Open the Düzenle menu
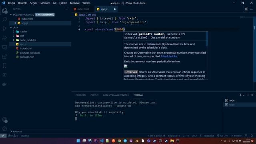Viewport: 256px width, 144px height. (x=22, y=3)
